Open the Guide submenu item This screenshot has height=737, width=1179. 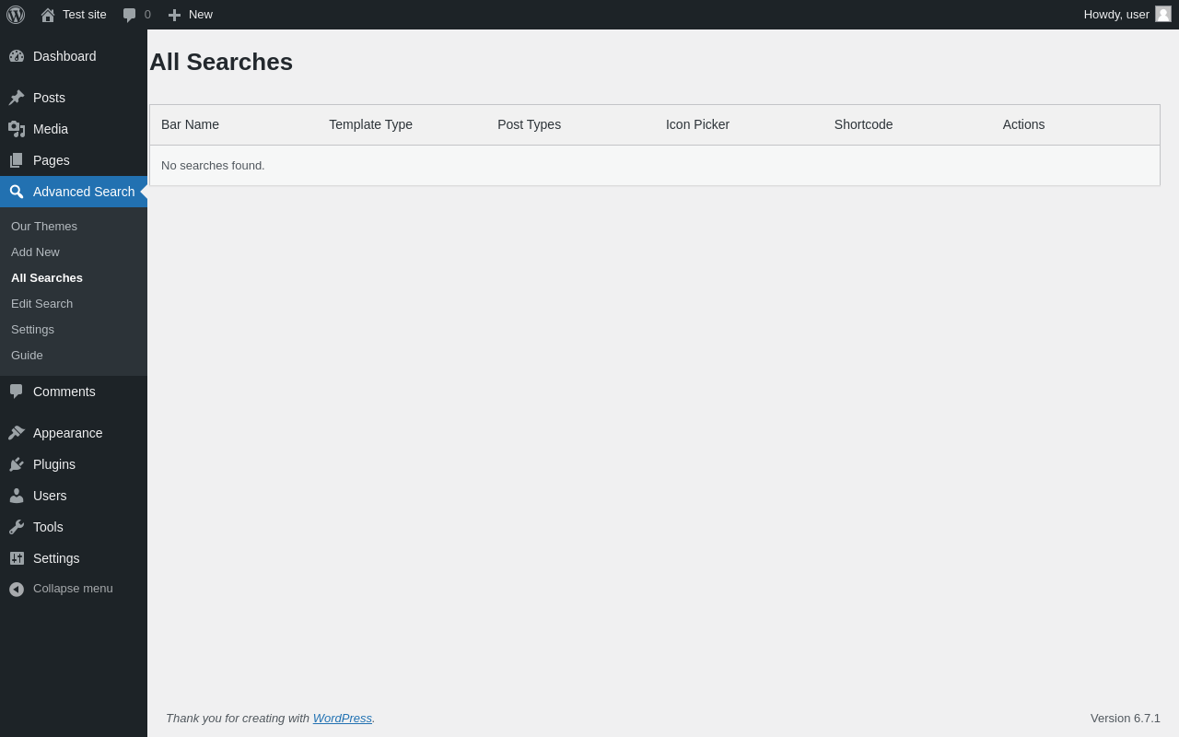[x=27, y=356]
